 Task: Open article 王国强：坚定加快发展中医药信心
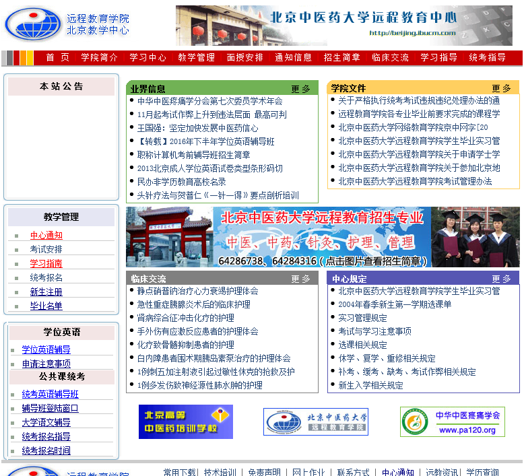[198, 129]
